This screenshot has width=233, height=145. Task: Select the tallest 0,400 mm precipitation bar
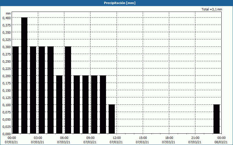24,75
